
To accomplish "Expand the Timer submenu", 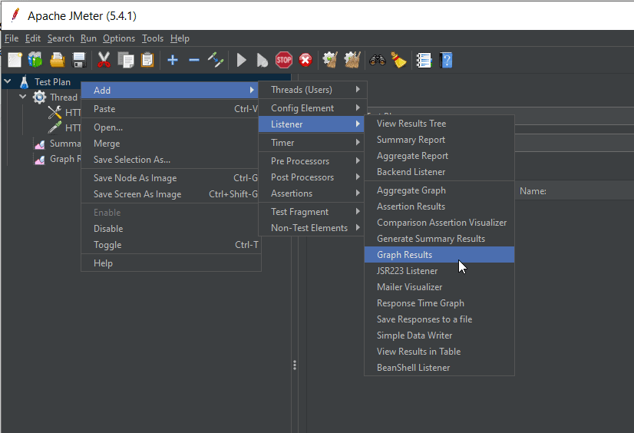I will click(x=312, y=143).
